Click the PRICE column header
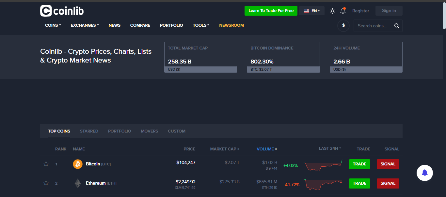This screenshot has height=197, width=446. point(189,149)
